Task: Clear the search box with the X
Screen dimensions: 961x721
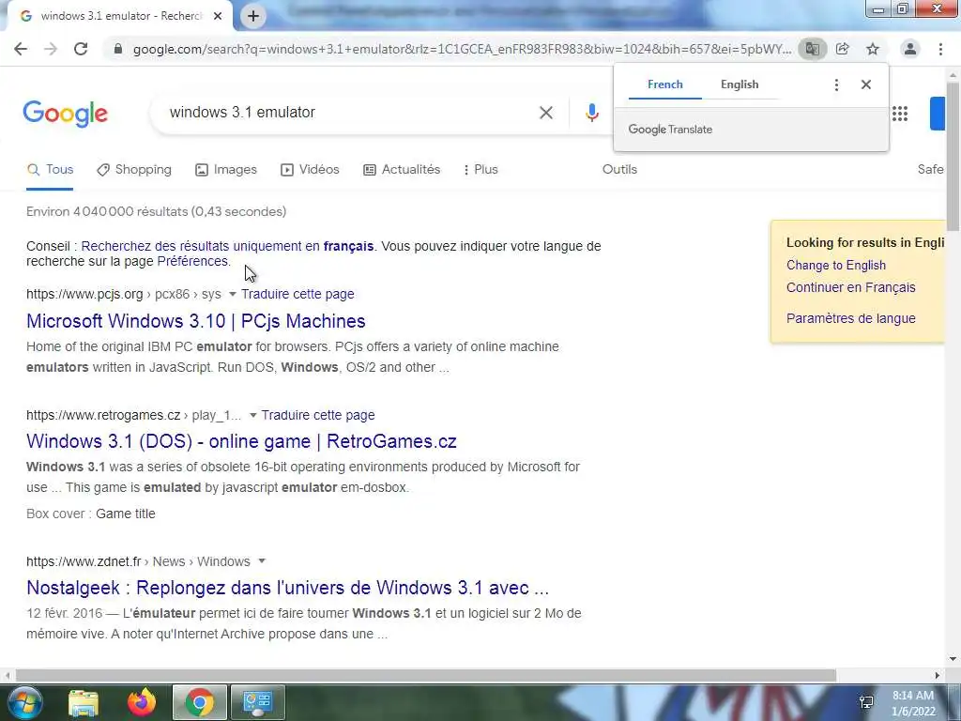Action: click(x=546, y=113)
